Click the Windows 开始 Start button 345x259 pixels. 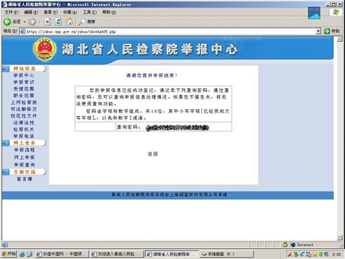point(9,254)
